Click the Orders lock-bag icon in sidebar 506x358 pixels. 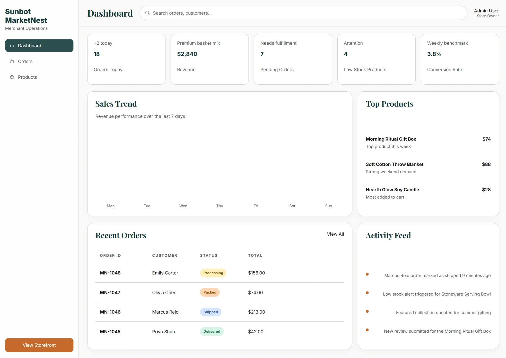point(12,61)
